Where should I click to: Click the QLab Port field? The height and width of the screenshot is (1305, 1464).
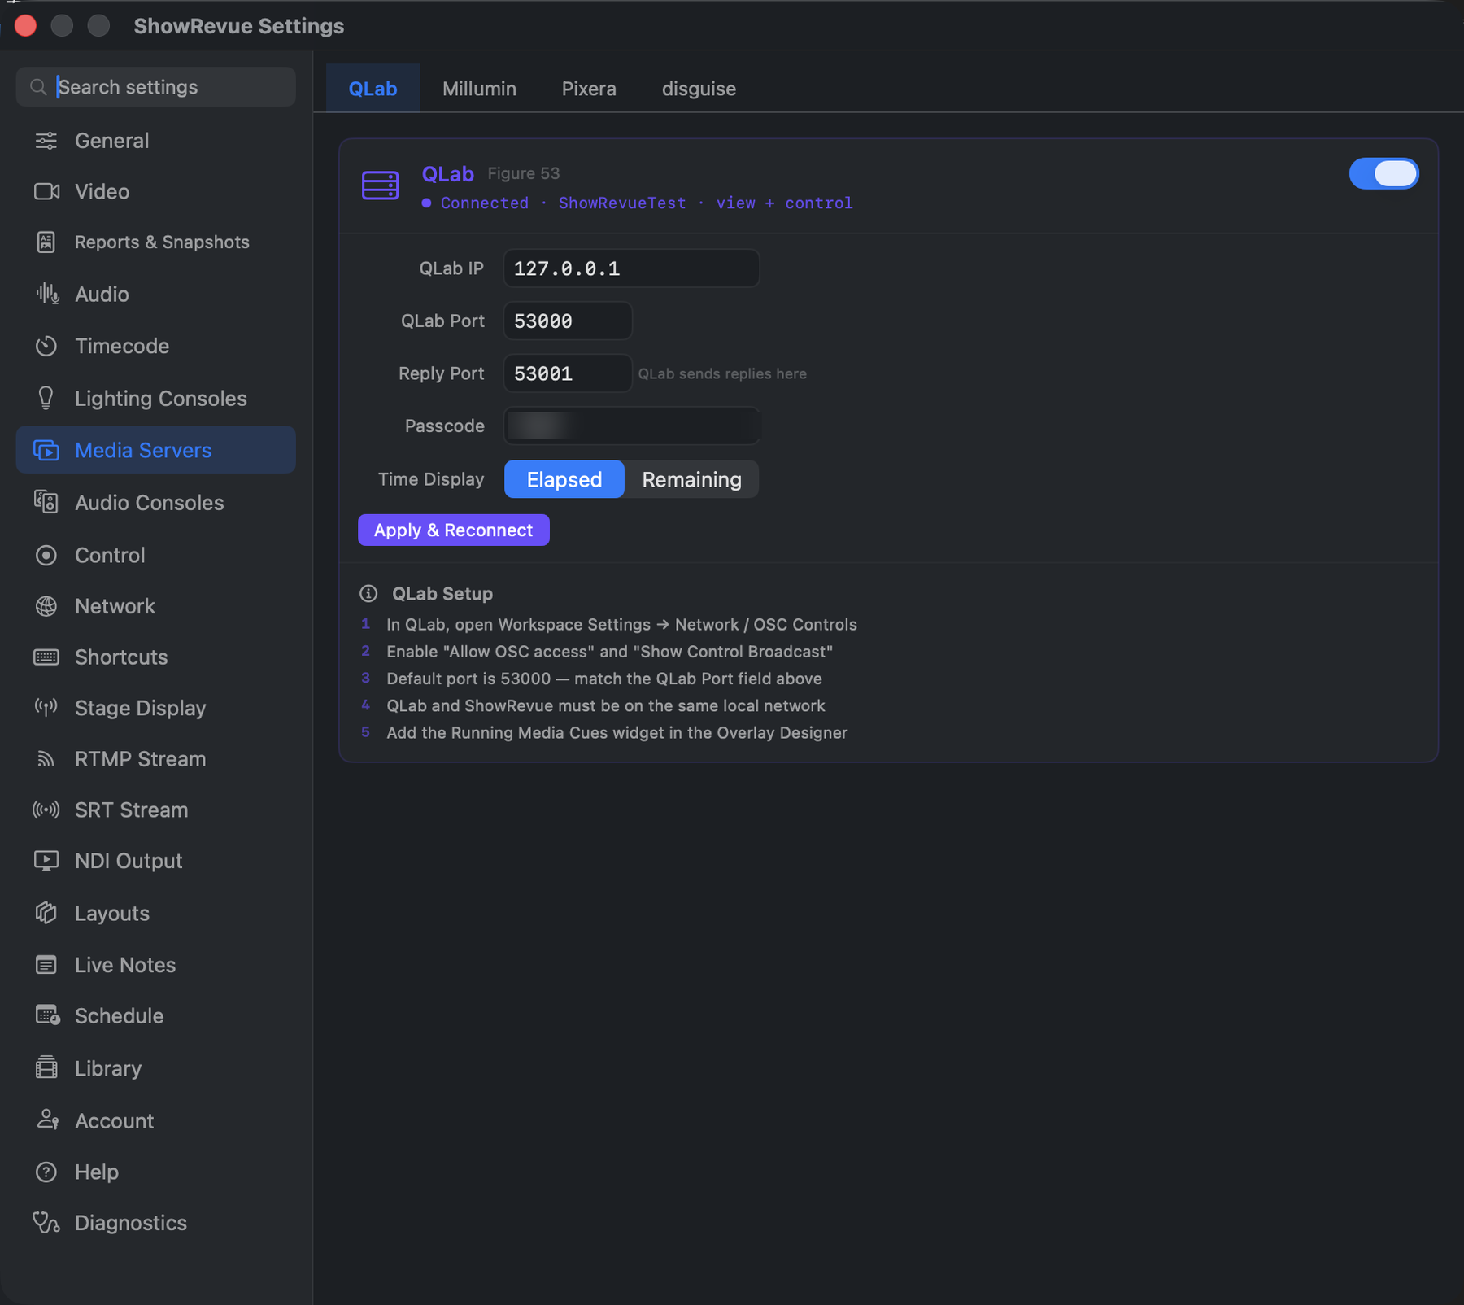click(x=568, y=321)
